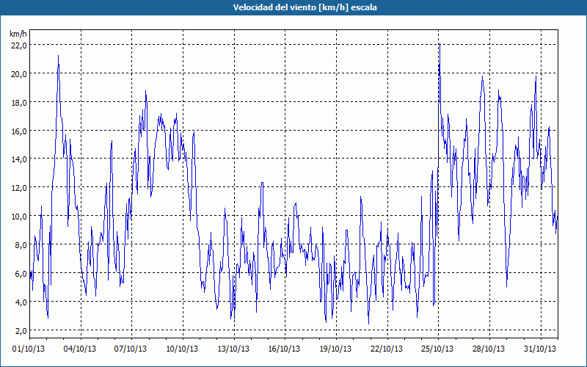Viewport: 587px width, 367px height.
Task: Select the 8,0 y-axis value
Action: pos(21,245)
